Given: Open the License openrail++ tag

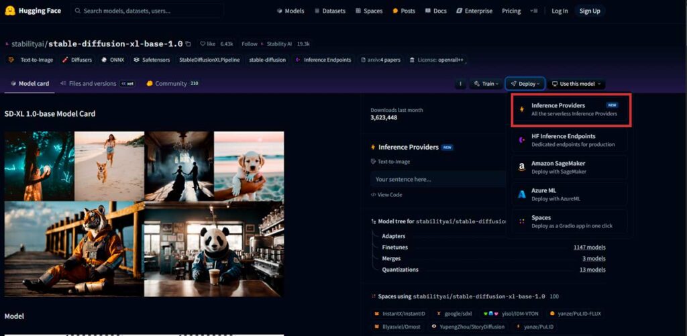Looking at the screenshot, I should (436, 60).
